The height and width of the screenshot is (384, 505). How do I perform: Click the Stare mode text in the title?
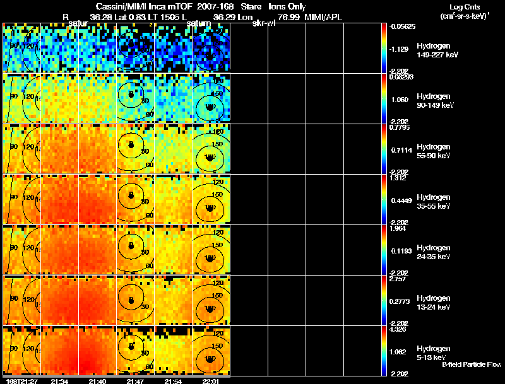tap(251, 6)
